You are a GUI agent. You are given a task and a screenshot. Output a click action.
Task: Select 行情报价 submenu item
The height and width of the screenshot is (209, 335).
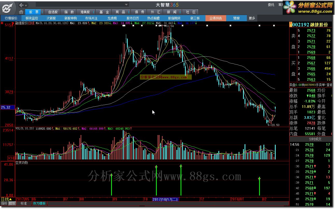[11, 18]
